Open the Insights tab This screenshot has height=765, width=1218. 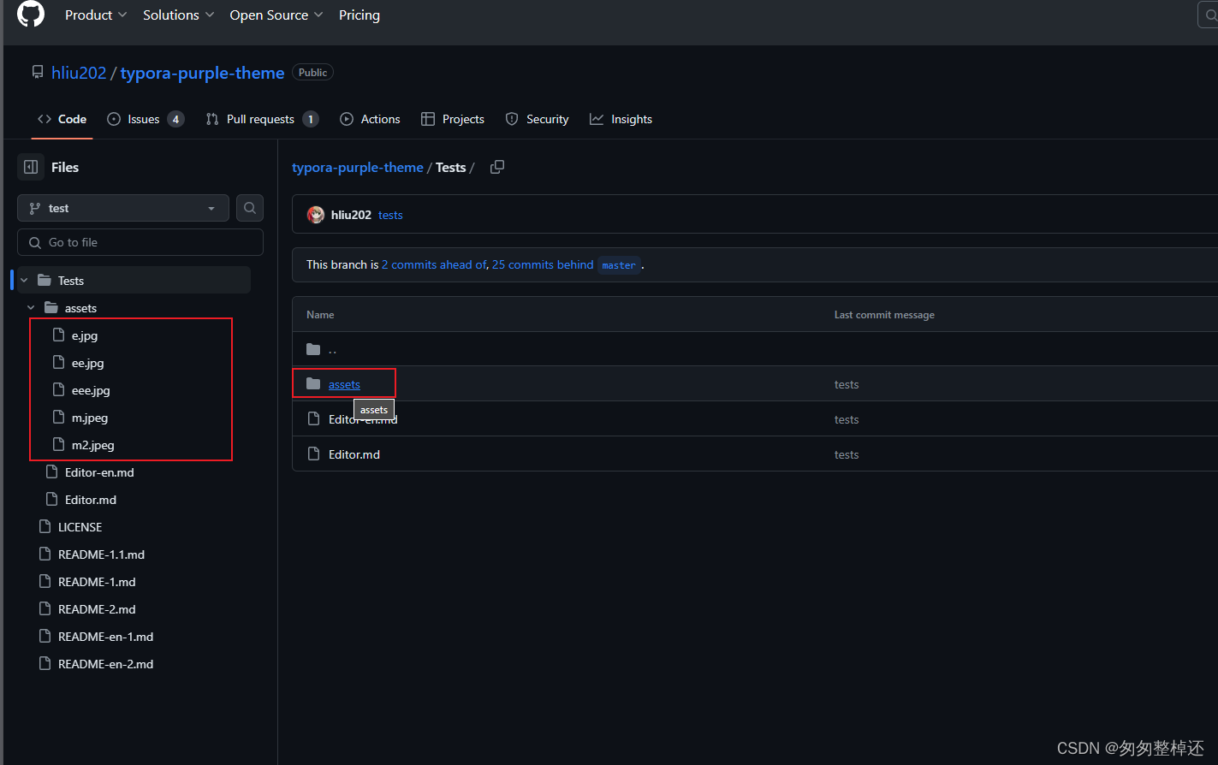621,119
